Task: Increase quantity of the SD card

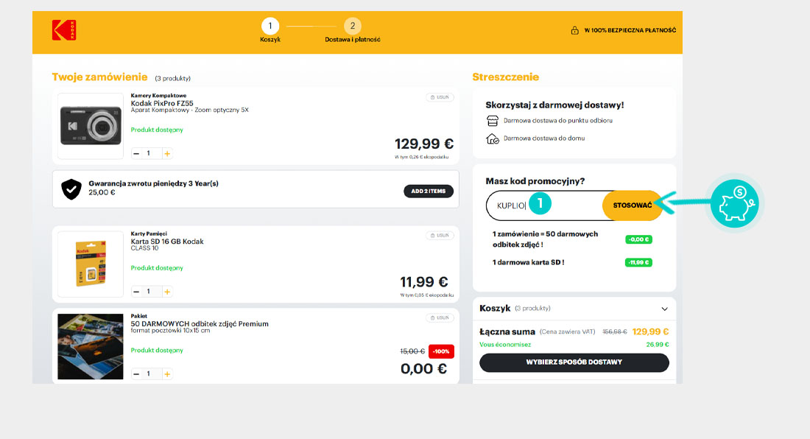Action: [x=167, y=292]
